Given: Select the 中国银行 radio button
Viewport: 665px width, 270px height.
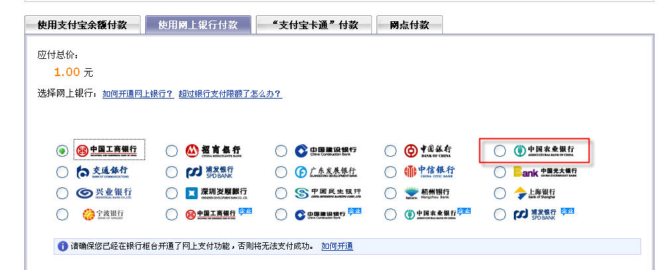Looking at the screenshot, I should [x=391, y=151].
